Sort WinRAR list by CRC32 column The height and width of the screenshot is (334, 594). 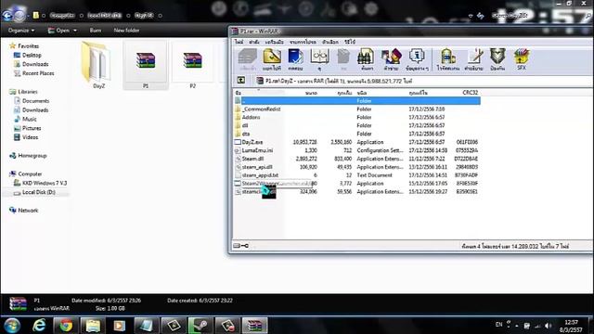tap(471, 93)
